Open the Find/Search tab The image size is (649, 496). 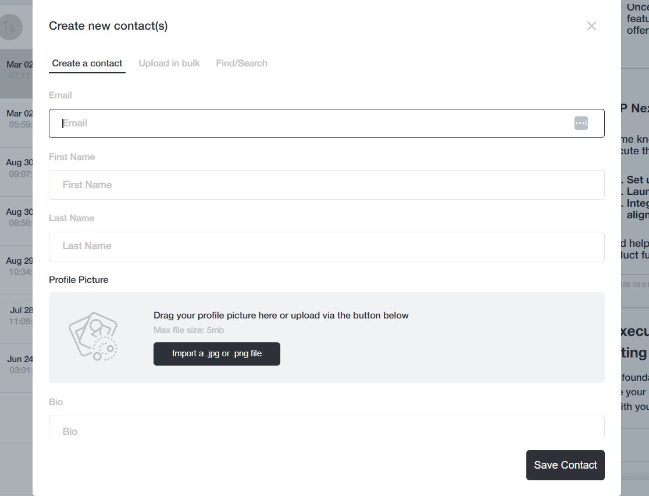coord(241,63)
